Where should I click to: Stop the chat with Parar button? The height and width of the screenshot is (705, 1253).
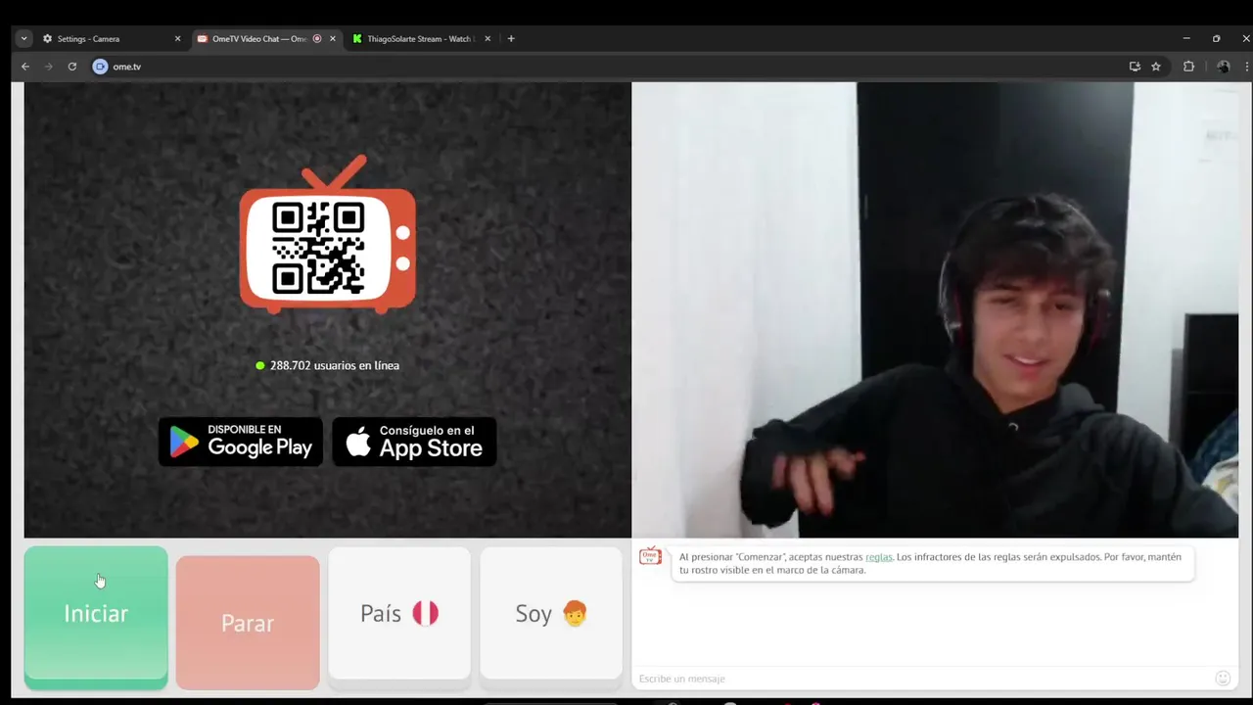point(248,623)
